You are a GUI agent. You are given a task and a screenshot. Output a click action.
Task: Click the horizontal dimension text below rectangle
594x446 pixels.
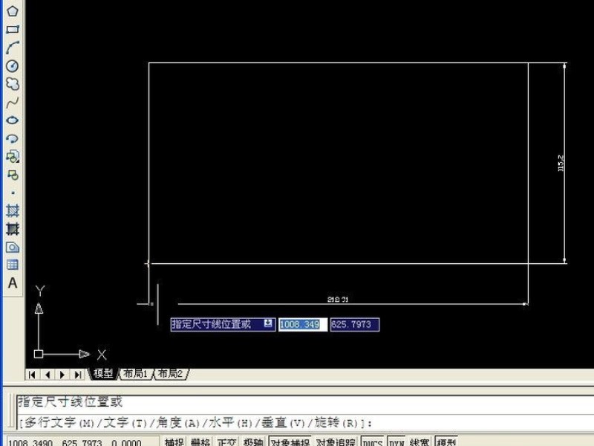pos(338,300)
